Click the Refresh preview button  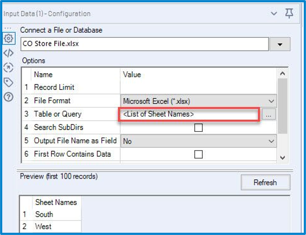(x=265, y=182)
